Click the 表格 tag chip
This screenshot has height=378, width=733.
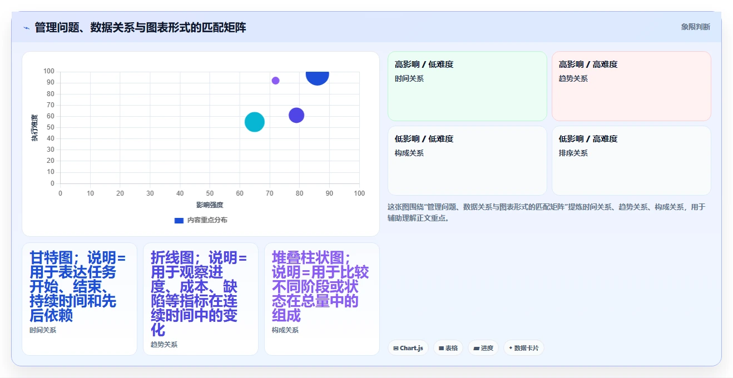448,348
